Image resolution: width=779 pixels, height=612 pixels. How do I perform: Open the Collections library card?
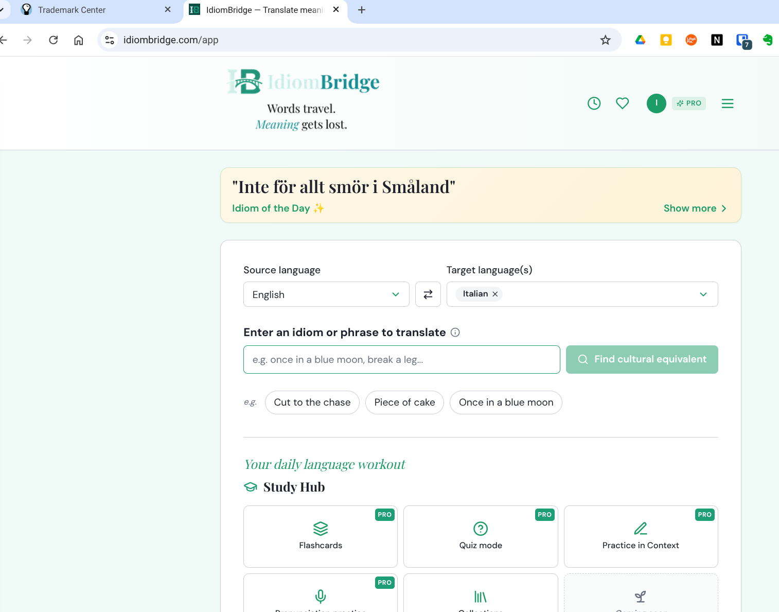coord(481,593)
